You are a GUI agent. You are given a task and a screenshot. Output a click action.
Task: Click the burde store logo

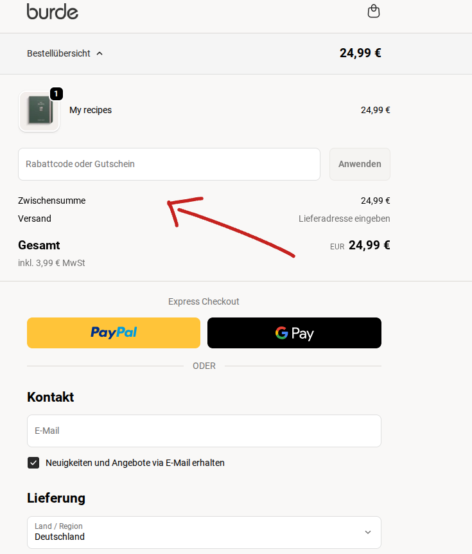[x=53, y=12]
